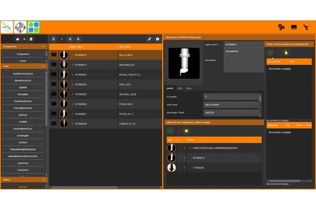The height and width of the screenshot is (210, 316).
Task: Open the info icon above the tool list
Action: pyautogui.click(x=157, y=39)
